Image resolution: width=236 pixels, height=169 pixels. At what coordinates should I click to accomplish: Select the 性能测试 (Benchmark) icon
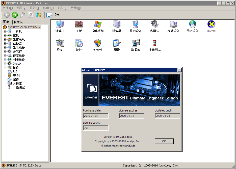154,44
